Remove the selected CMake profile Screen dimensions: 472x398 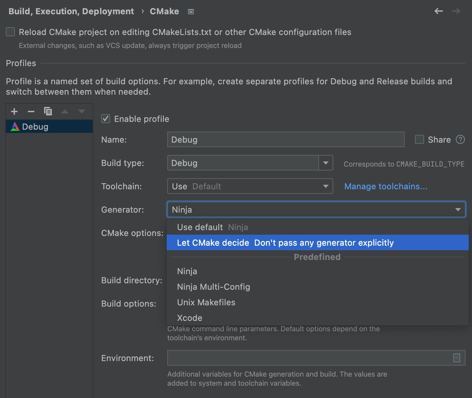31,112
